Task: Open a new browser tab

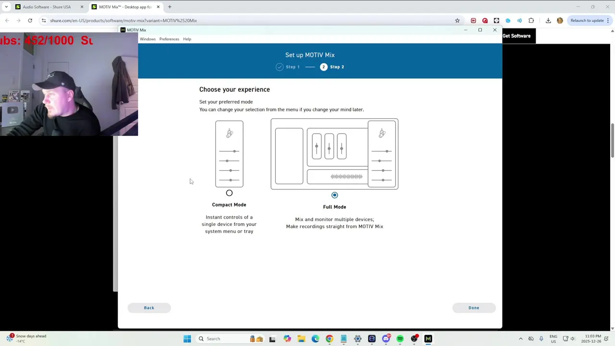Action: pos(170,7)
